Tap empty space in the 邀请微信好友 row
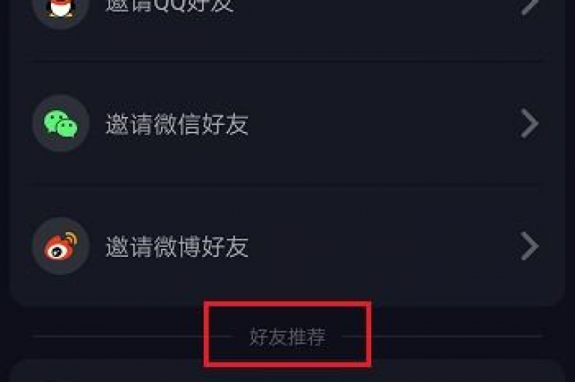This screenshot has height=382, width=575. coord(381,124)
